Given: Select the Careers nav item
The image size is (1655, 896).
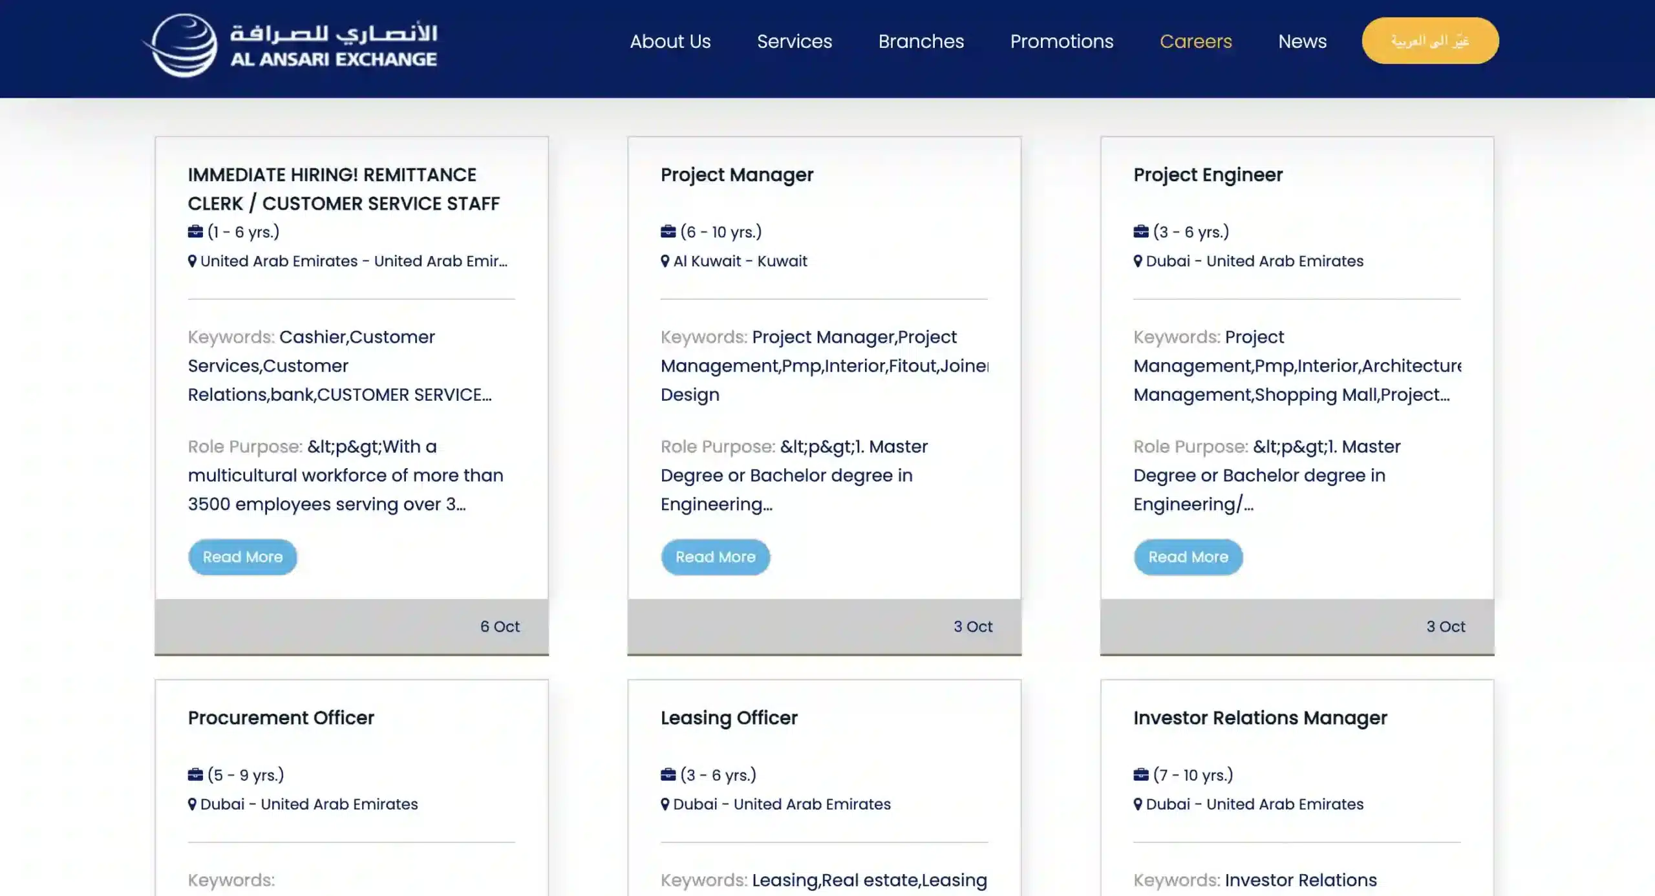Looking at the screenshot, I should tap(1195, 41).
